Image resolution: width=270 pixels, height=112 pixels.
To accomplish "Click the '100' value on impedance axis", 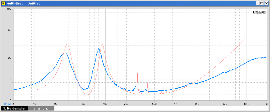I will click(9, 9).
